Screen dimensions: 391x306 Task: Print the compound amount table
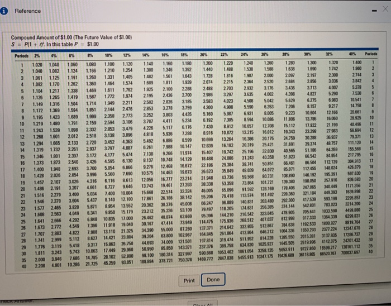click(189, 280)
